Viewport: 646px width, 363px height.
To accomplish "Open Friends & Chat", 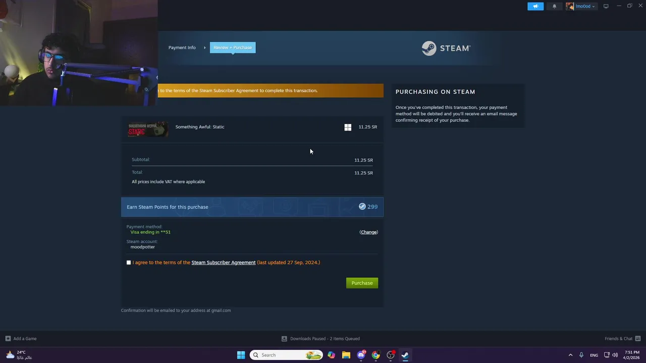I will (618, 339).
